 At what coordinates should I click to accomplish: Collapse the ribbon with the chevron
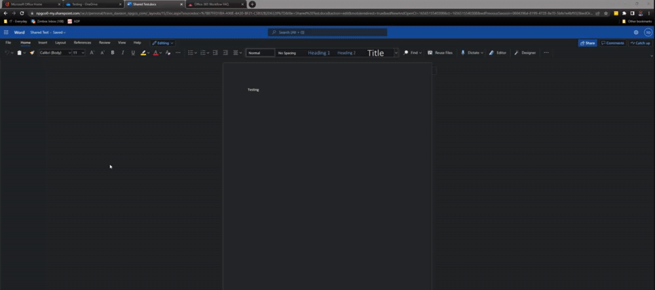[652, 56]
